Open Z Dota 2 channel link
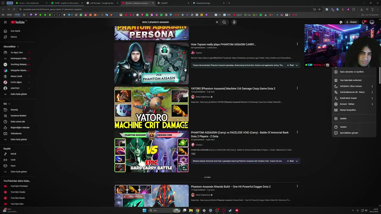The image size is (381, 214). coord(199,145)
